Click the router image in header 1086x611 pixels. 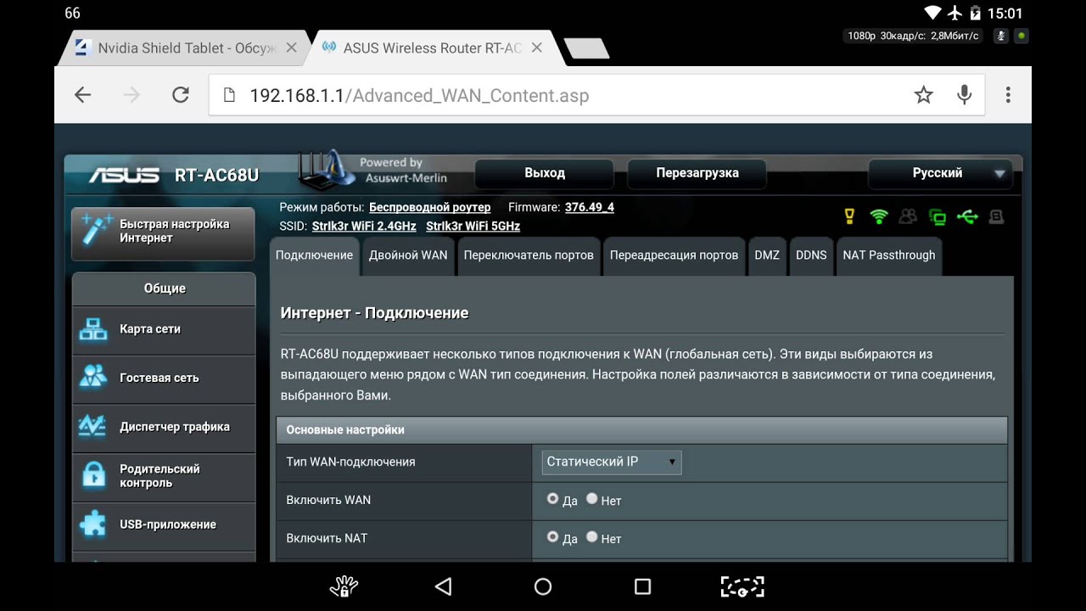click(326, 169)
